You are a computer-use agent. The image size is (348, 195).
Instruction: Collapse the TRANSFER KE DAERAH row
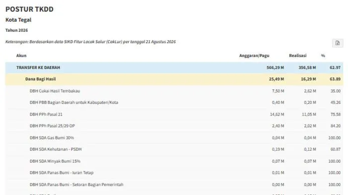(174, 67)
